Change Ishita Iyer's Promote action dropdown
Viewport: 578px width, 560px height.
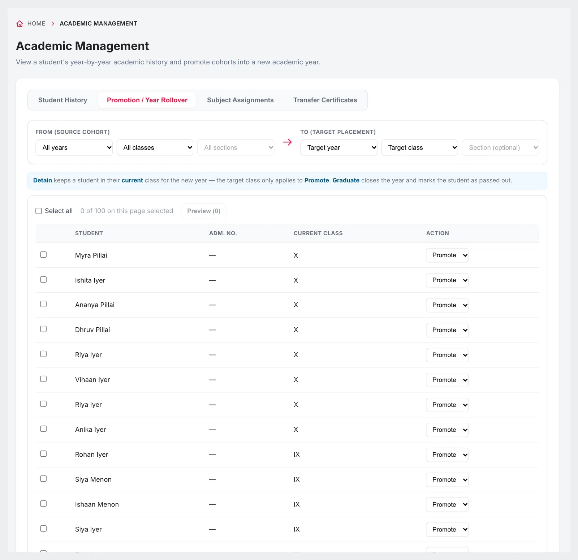click(447, 280)
